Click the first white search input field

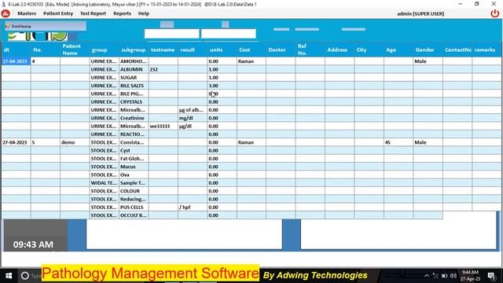171,34
